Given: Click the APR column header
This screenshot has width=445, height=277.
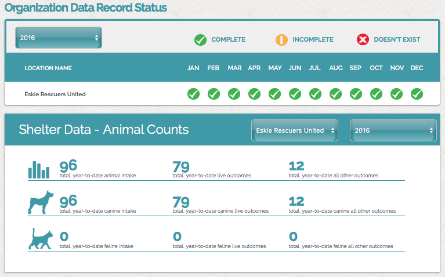Looking at the screenshot, I should 254,68.
